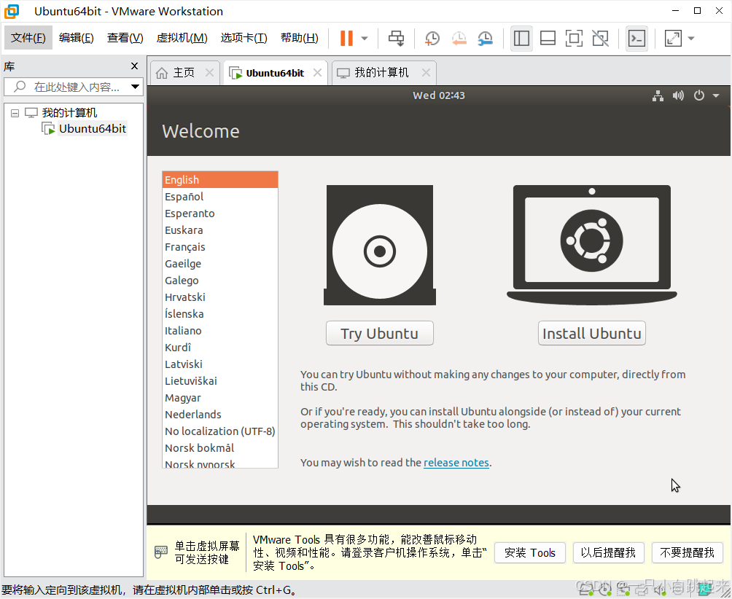Click the 以后提醒我 button
The height and width of the screenshot is (599, 732).
[x=608, y=553]
